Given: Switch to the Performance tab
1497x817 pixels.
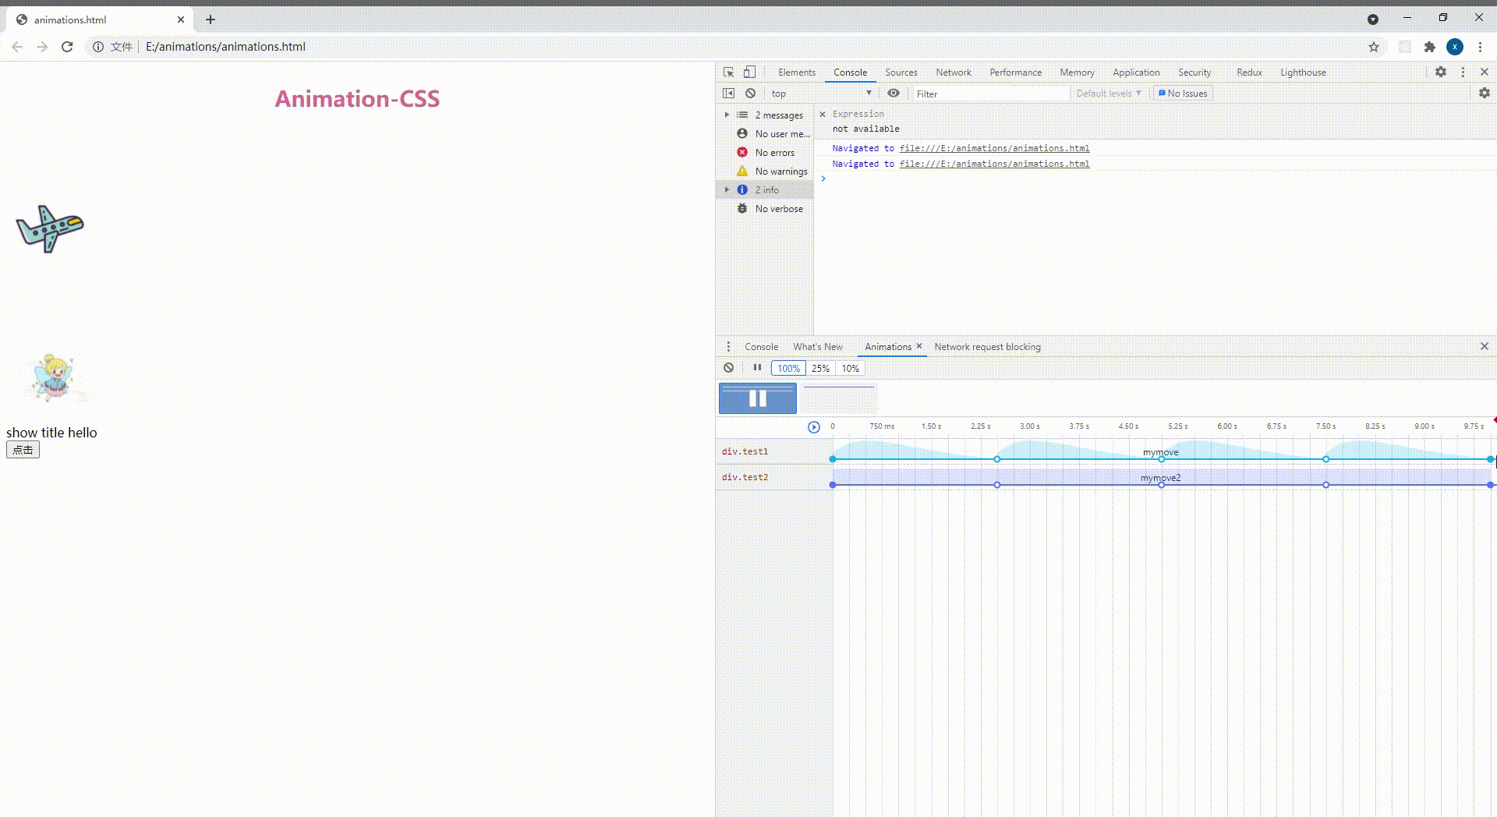Looking at the screenshot, I should click(x=1015, y=73).
